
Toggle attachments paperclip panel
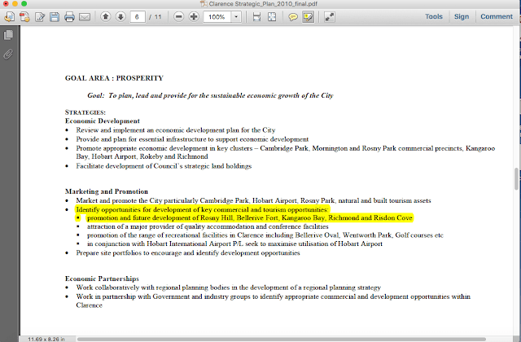[x=9, y=54]
